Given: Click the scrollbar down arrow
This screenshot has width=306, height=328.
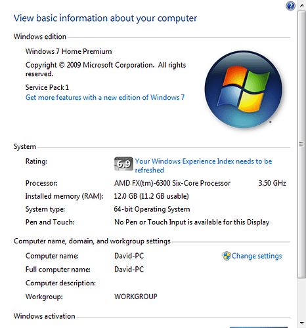Looking at the screenshot, I should pos(301,323).
